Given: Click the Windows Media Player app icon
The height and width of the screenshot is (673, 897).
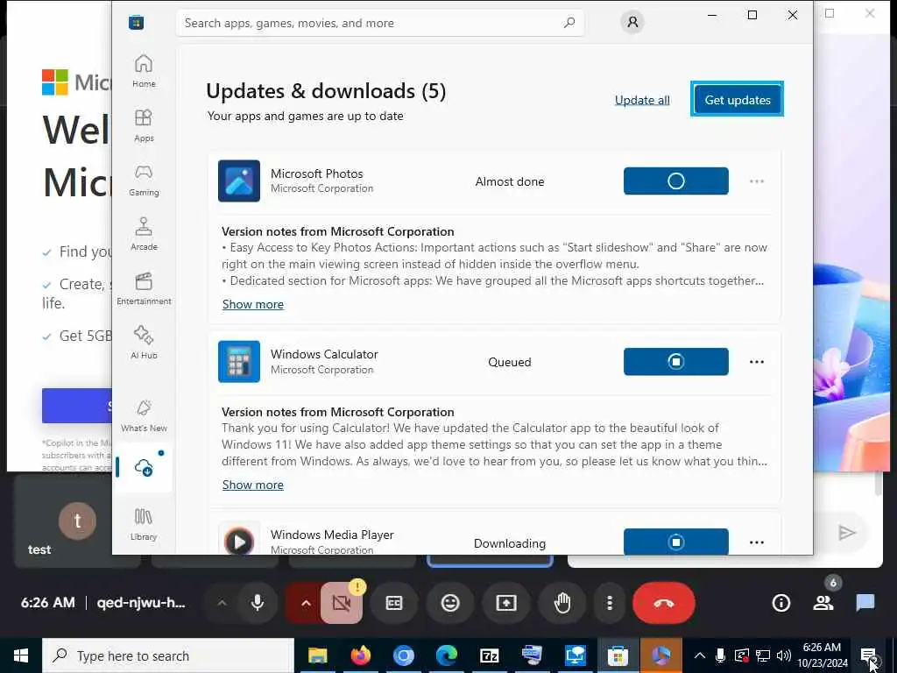Looking at the screenshot, I should pos(239,539).
